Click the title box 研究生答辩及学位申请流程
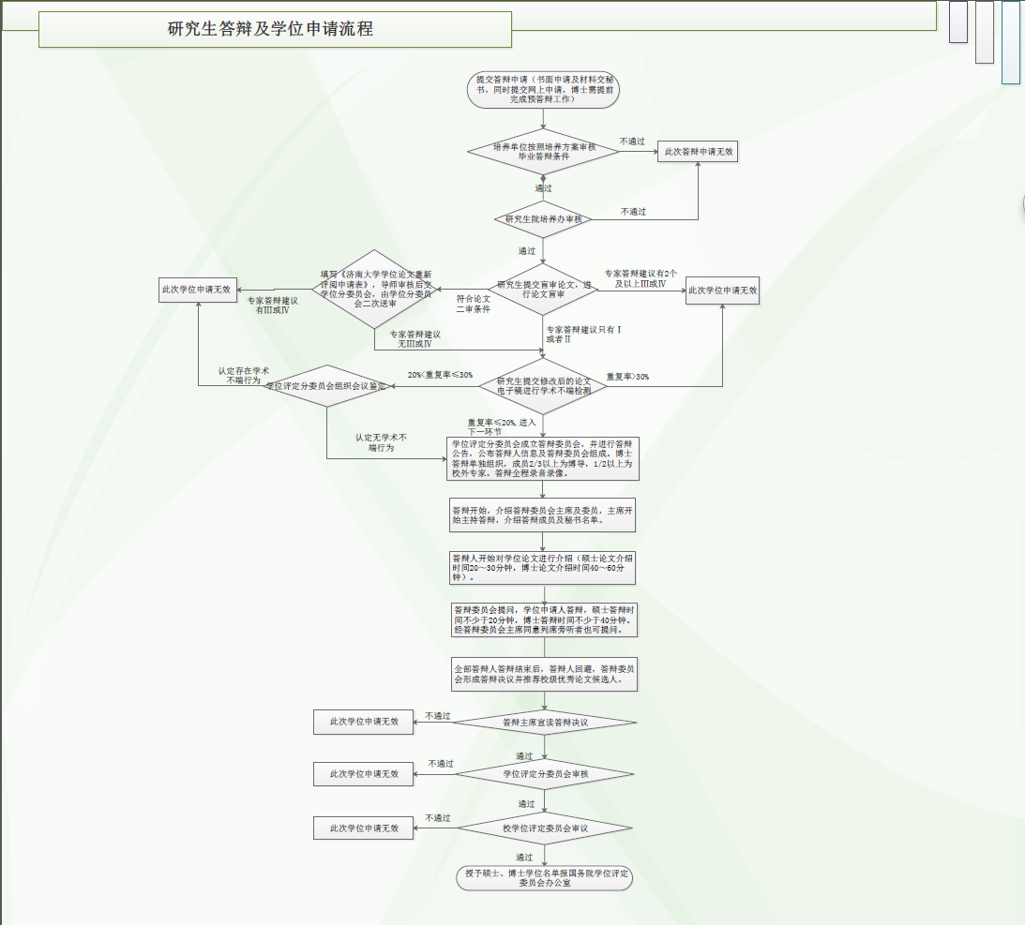Viewport: 1025px width, 925px height. coord(275,29)
